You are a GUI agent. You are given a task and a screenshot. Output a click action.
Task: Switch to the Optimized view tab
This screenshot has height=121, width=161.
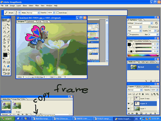pos(30,21)
